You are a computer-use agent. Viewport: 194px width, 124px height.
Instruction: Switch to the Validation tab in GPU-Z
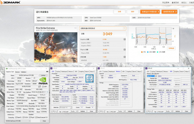24,72
